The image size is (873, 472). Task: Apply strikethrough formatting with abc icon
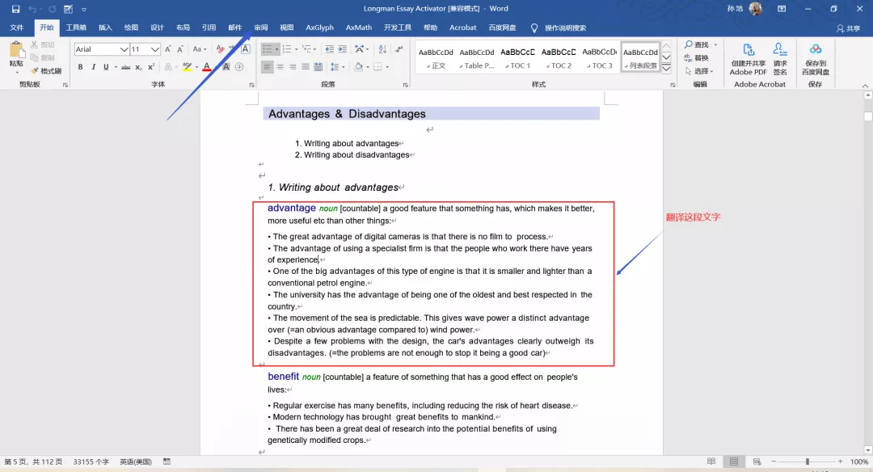[x=126, y=67]
